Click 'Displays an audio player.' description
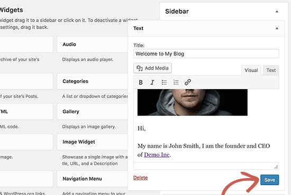 click(x=88, y=60)
